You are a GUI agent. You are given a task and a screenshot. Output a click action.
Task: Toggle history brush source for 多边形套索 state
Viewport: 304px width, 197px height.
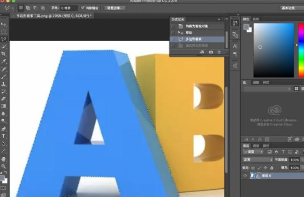[173, 39]
